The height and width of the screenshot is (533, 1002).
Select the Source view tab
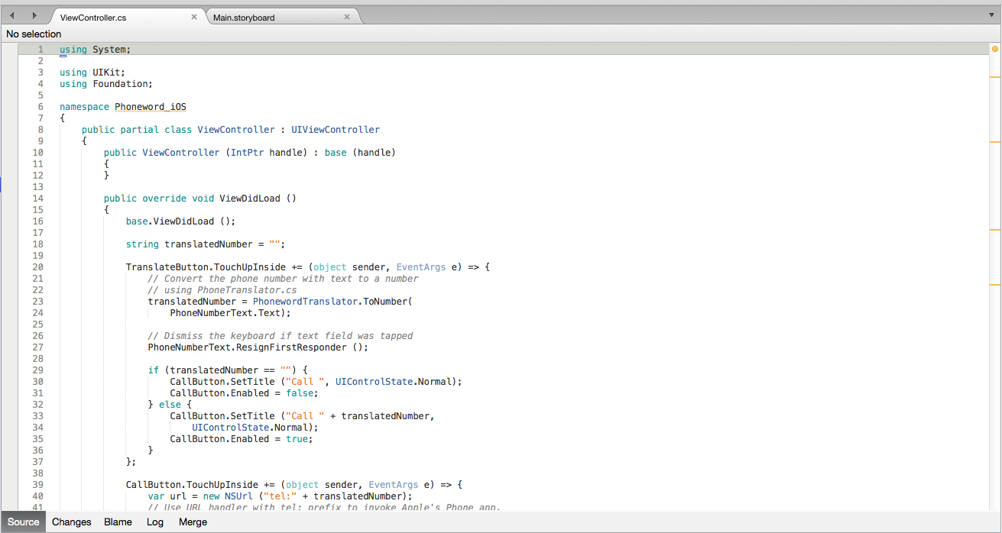click(23, 522)
